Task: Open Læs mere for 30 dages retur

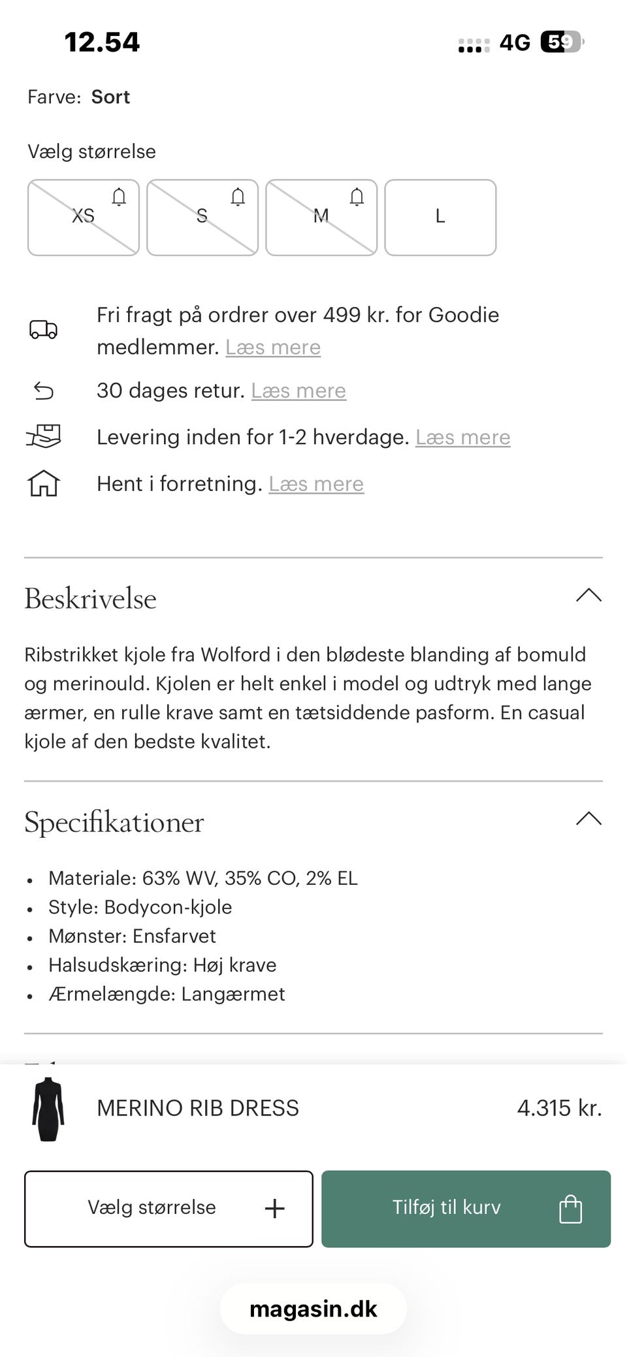Action: point(297,391)
